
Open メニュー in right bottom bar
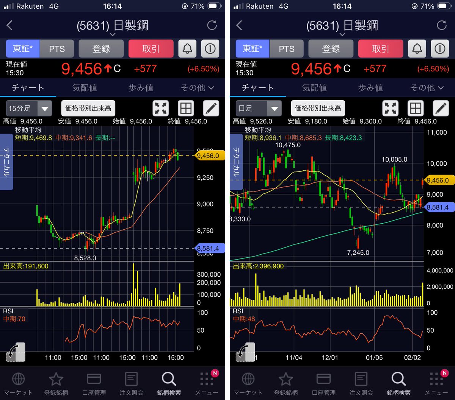click(x=436, y=384)
